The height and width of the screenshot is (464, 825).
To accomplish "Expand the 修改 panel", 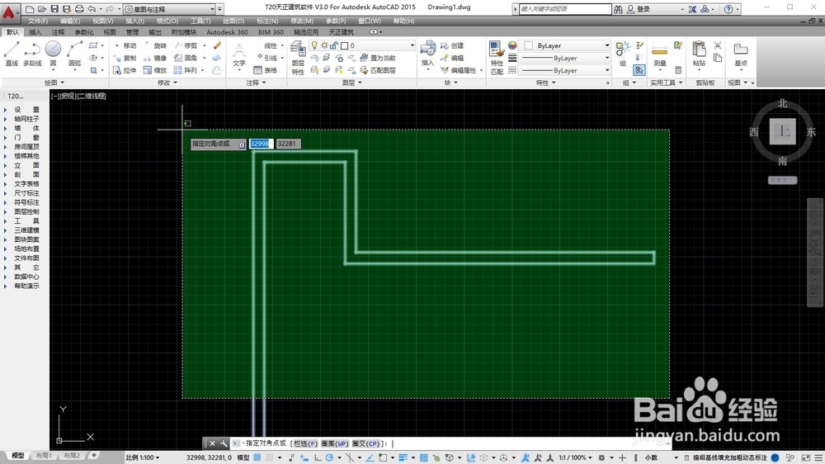I will 167,83.
